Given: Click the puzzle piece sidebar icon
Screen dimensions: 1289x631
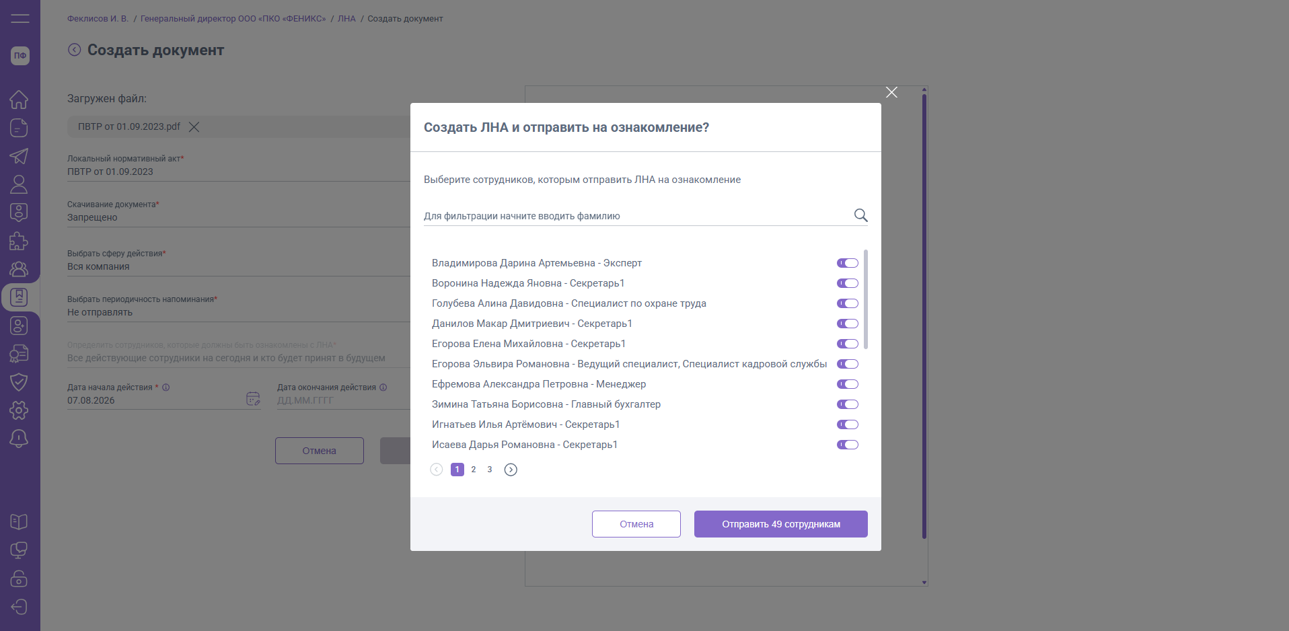Looking at the screenshot, I should click(19, 241).
